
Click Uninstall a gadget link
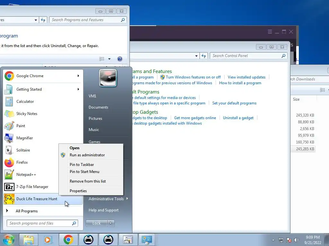tap(238, 118)
